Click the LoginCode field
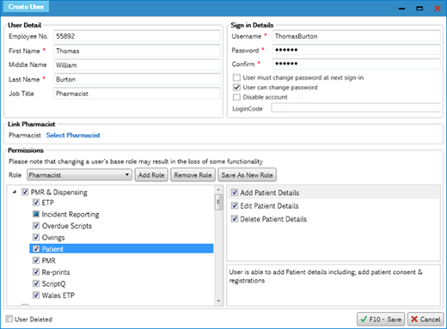Image resolution: width=447 pixels, height=329 pixels. coord(356,108)
